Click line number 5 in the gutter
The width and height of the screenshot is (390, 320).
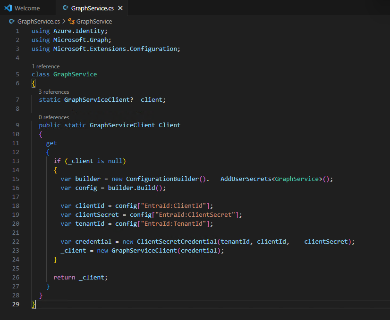(17, 74)
